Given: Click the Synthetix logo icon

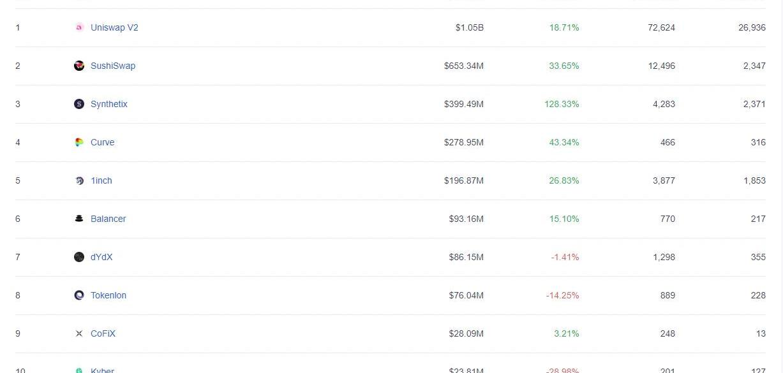Looking at the screenshot, I should [x=79, y=104].
